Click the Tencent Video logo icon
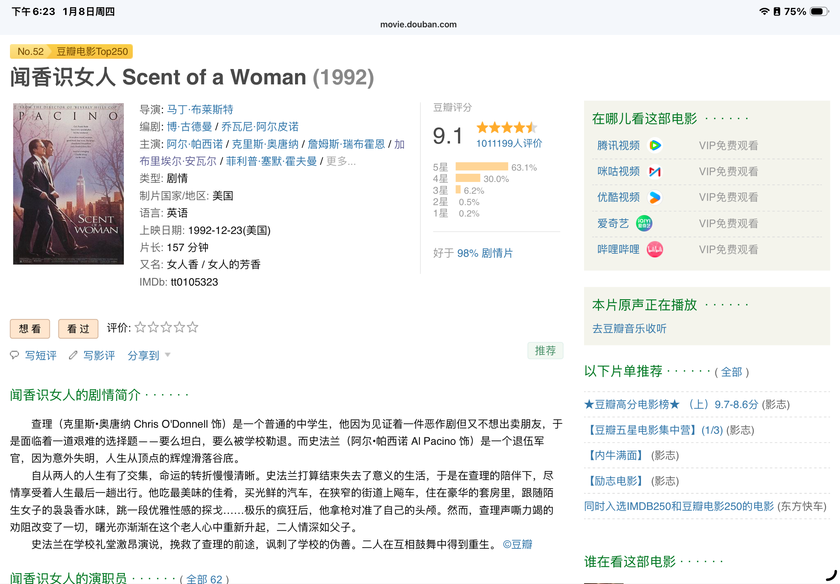 tap(655, 146)
